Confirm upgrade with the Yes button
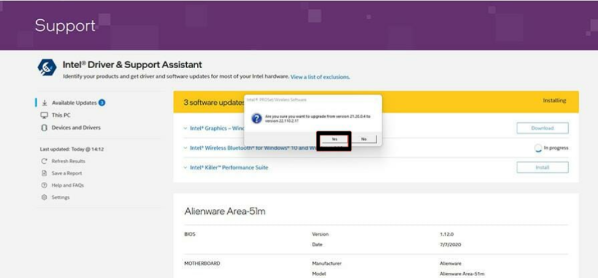This screenshot has width=598, height=278. pos(335,139)
